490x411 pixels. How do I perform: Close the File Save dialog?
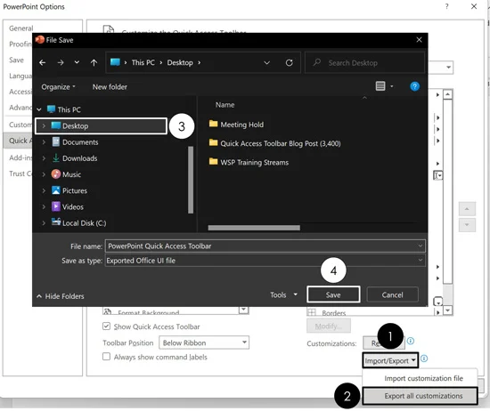click(419, 40)
